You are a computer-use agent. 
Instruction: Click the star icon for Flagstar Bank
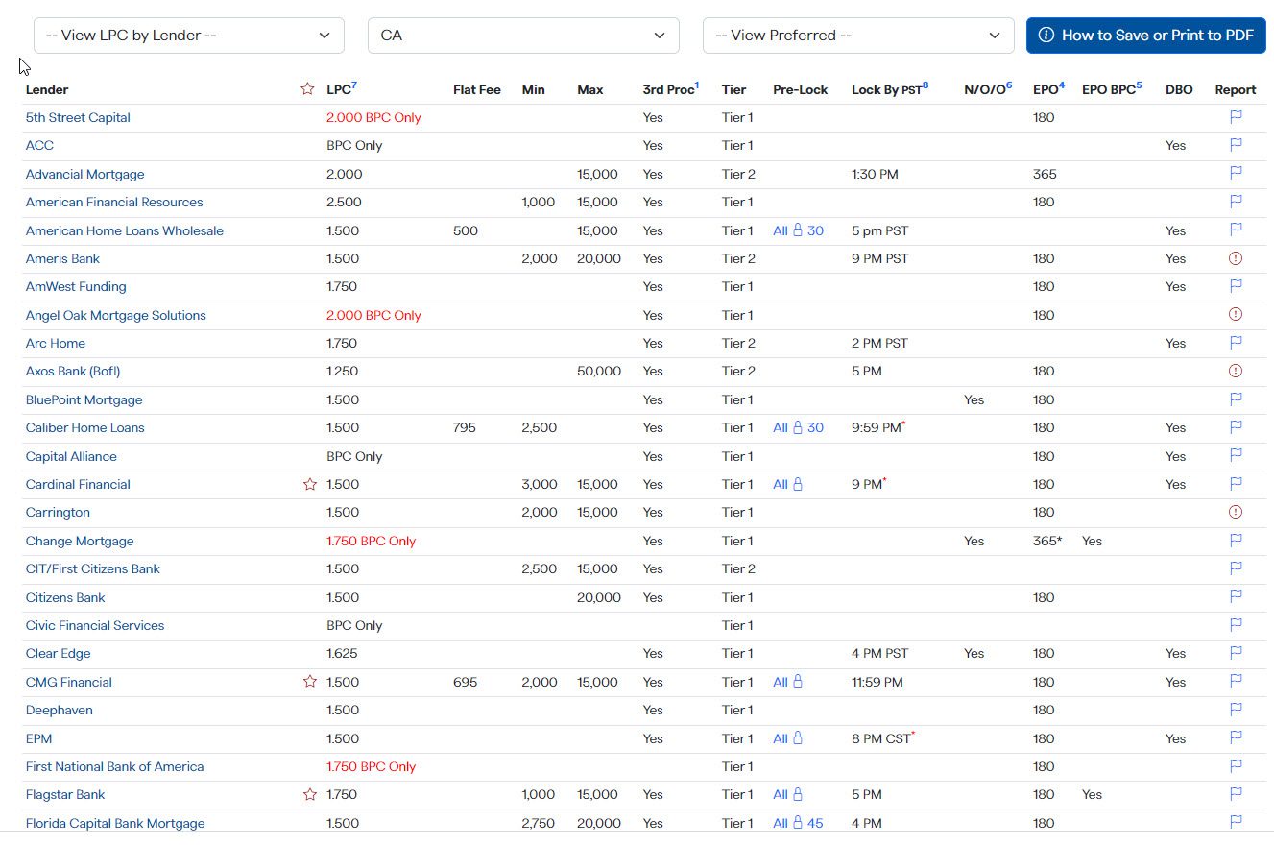[309, 794]
